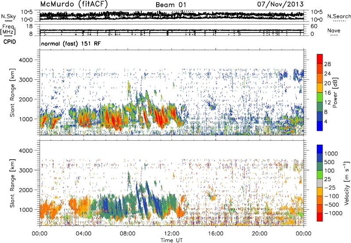The image size is (351, 243).
Task: Click the '60' Nave axis tick
Action: pos(314,26)
